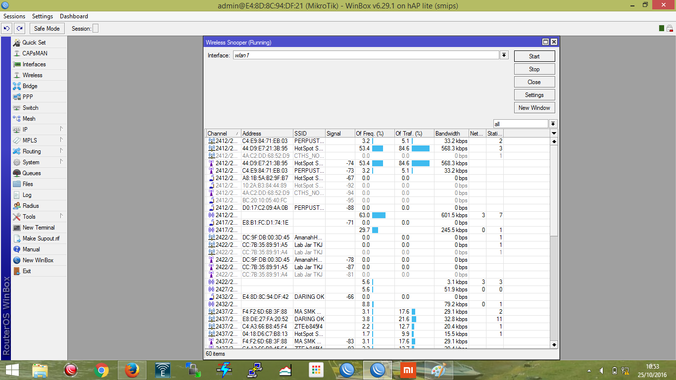676x380 pixels.
Task: Click the Redo arrow in the toolbar
Action: pos(19,29)
